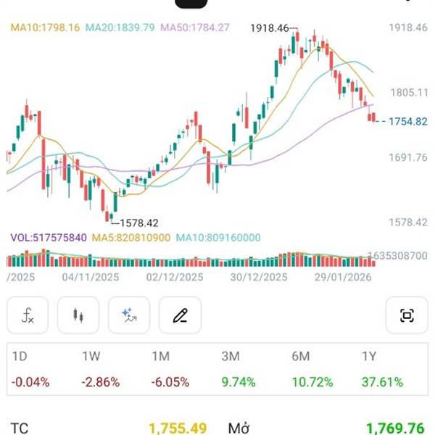Change chart type with candlestick icon
The width and height of the screenshot is (435, 435).
[x=78, y=315]
